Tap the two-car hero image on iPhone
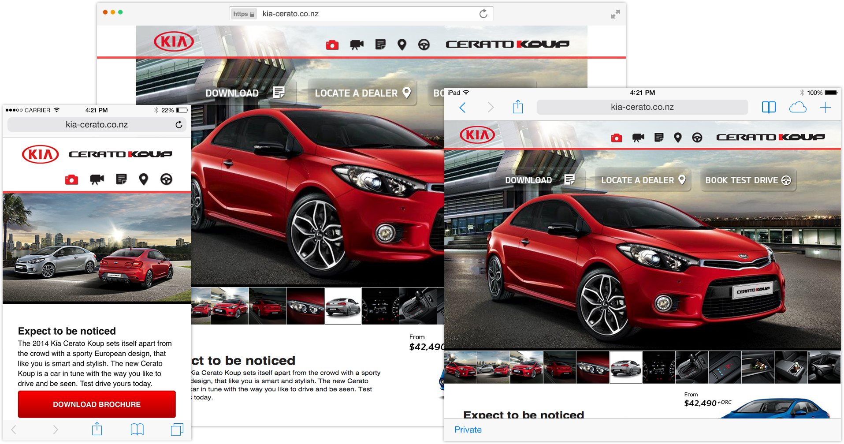Screen dimensions: 844x444 pyautogui.click(x=97, y=248)
